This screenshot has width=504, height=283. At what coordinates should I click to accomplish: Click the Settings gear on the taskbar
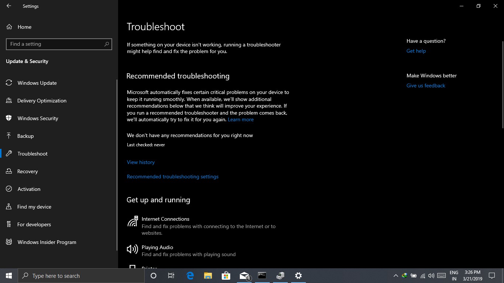pos(298,276)
